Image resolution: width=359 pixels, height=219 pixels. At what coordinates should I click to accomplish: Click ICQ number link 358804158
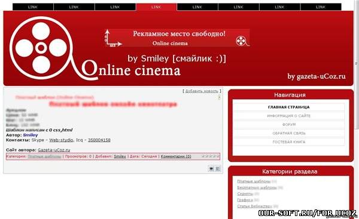pos(99,140)
